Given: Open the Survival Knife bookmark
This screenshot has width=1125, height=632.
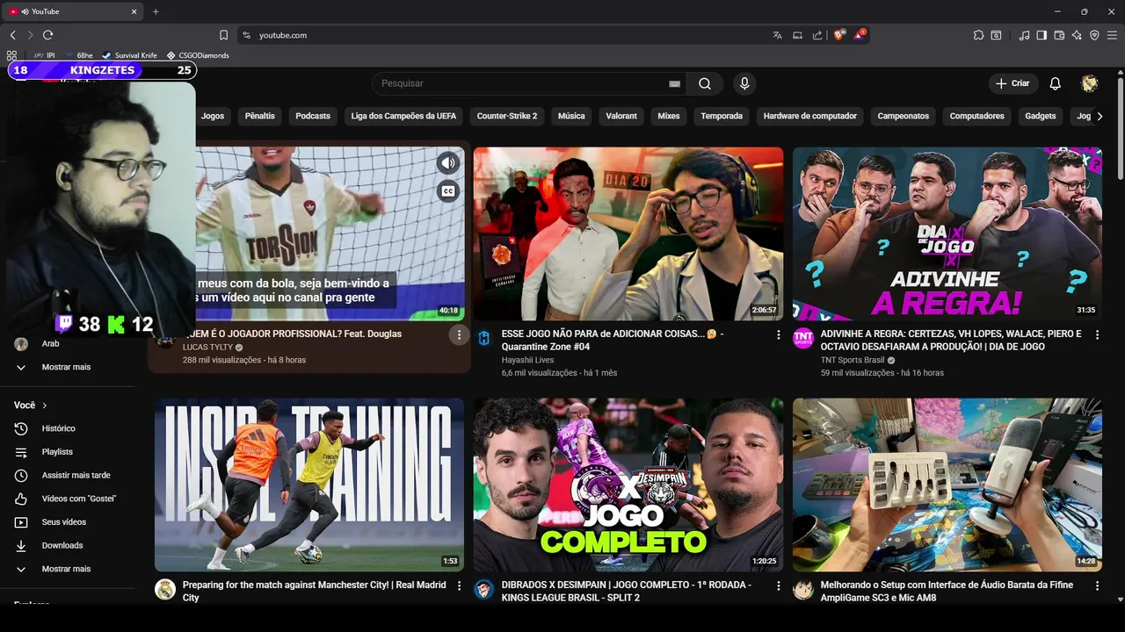Looking at the screenshot, I should (x=129, y=55).
